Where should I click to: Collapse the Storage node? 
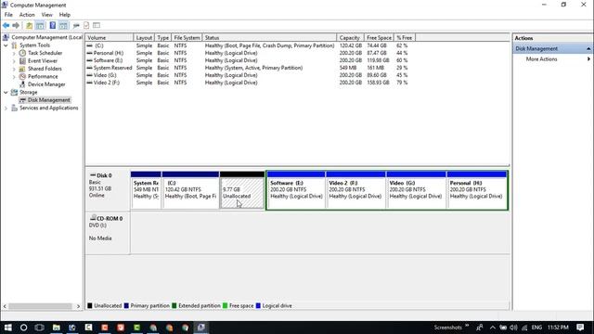click(x=6, y=93)
